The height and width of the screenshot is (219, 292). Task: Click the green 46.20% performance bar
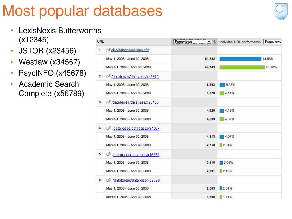point(242,67)
